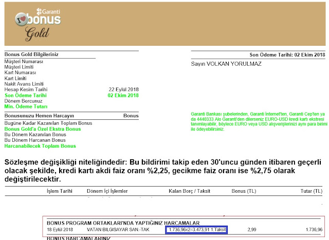Click the 'Dönem Borcunuz' label
329x240 pixels.
click(23, 101)
